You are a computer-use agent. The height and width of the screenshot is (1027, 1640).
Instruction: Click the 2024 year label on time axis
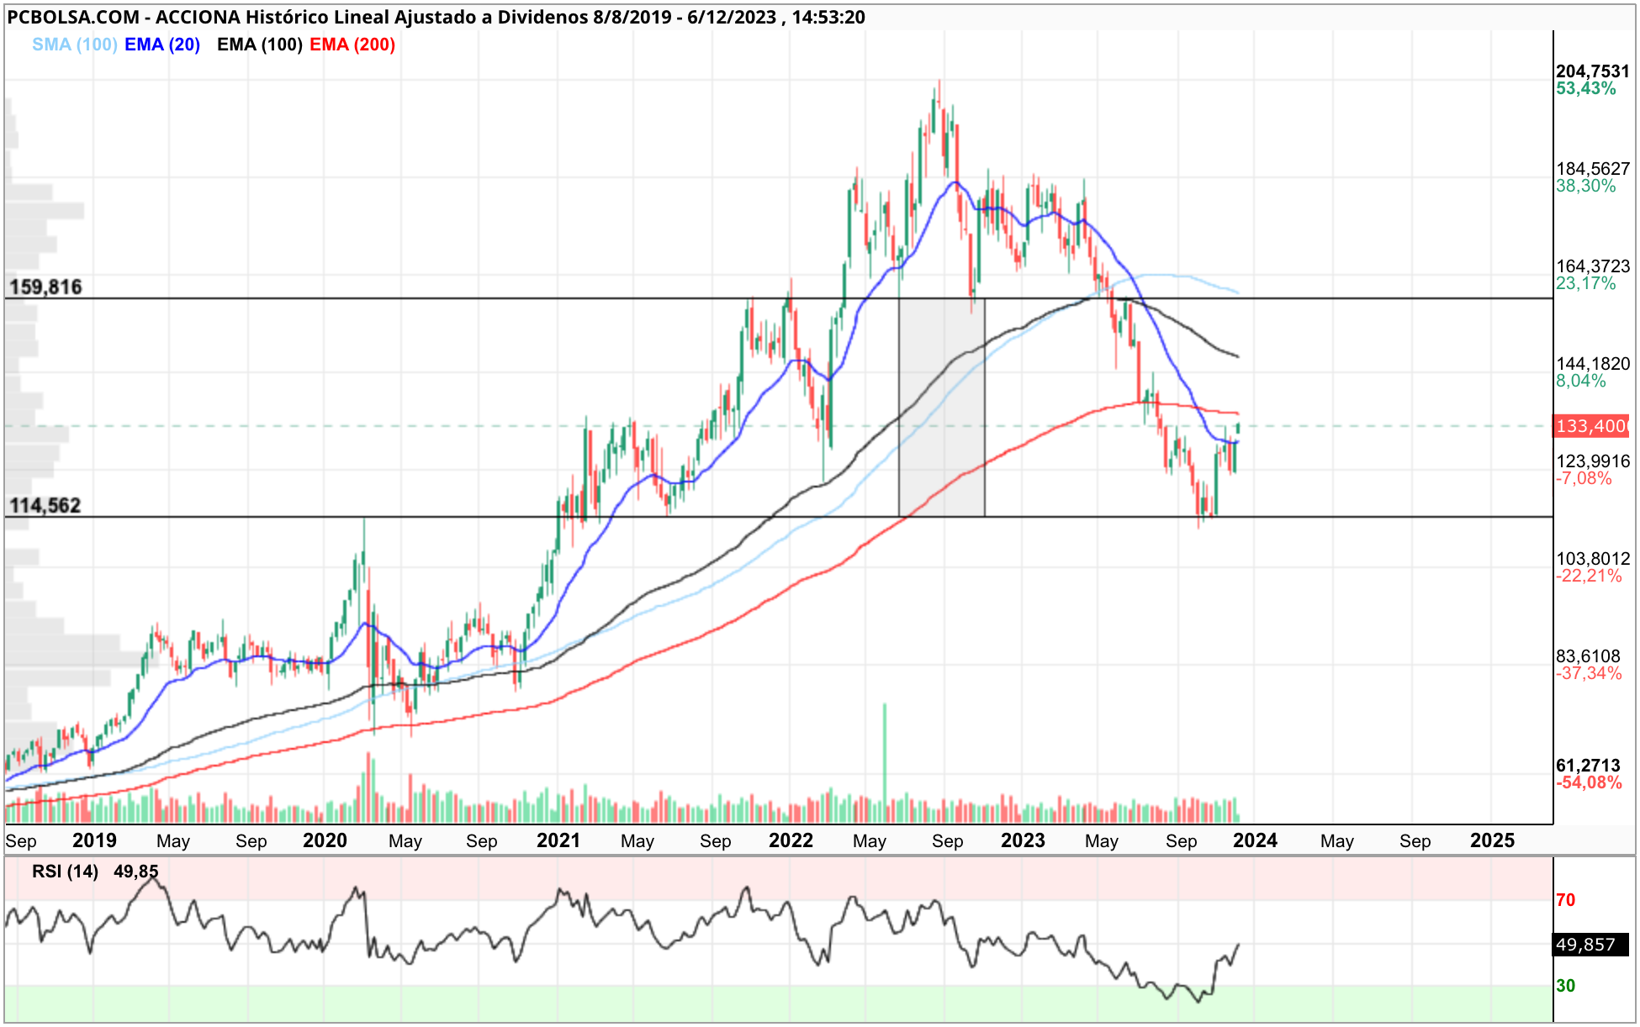1255,840
